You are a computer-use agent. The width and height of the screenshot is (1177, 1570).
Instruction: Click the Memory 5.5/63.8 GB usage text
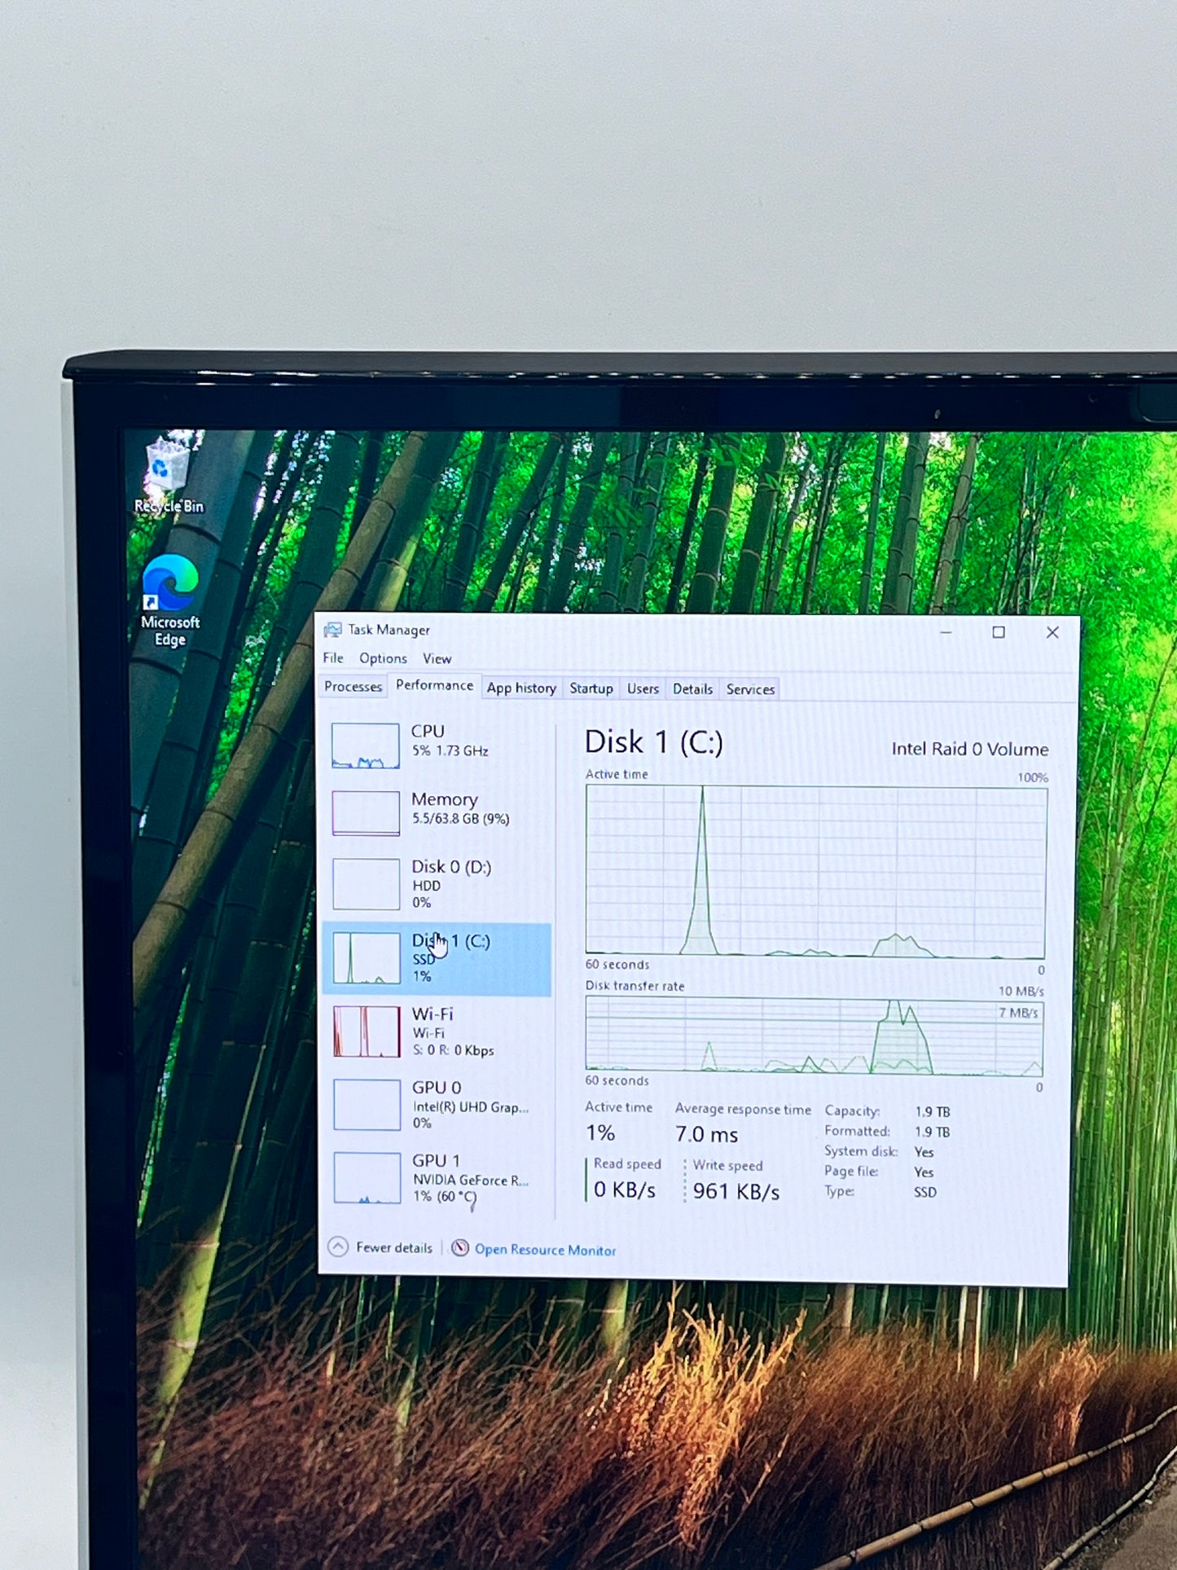tap(460, 819)
